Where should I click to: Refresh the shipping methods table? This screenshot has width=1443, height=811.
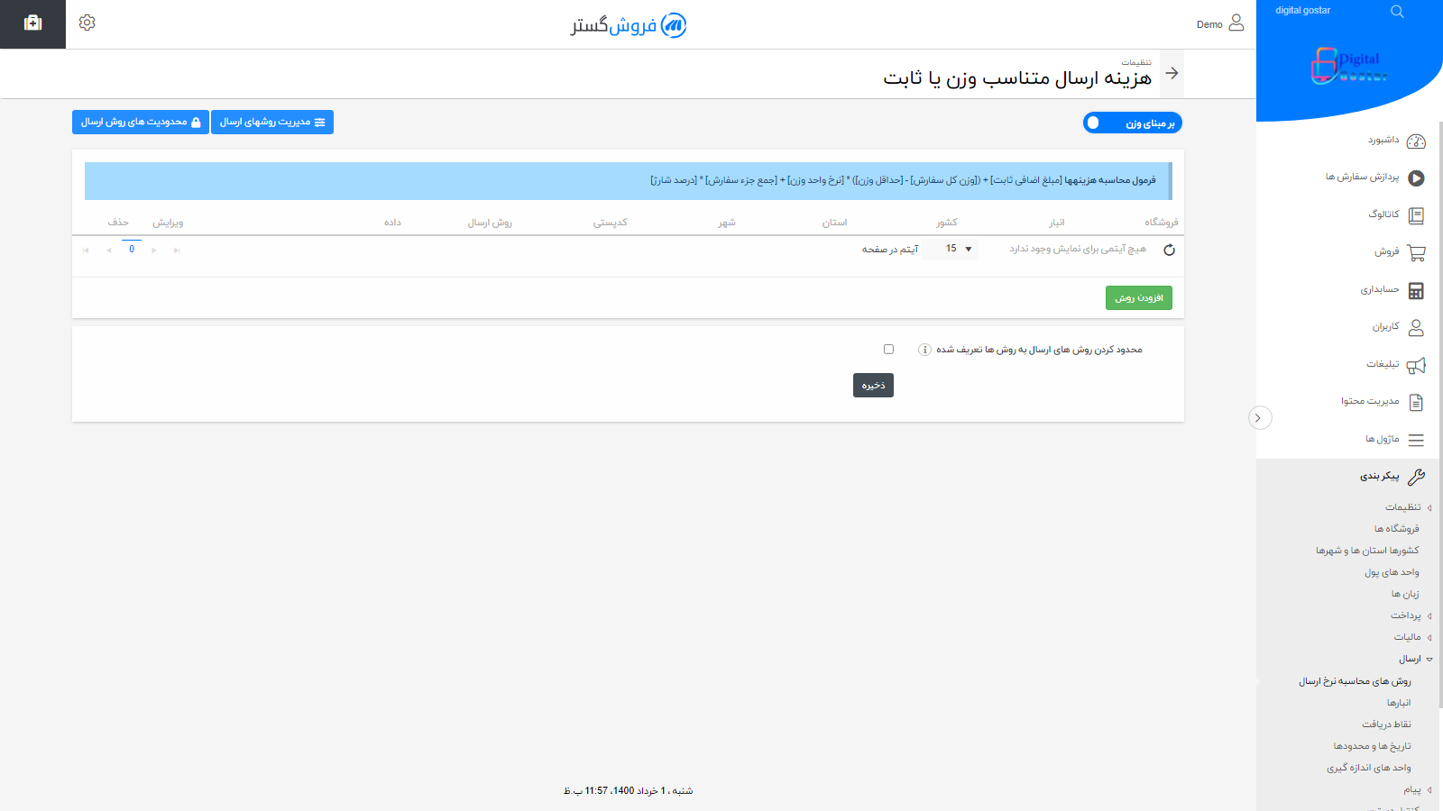coord(1170,251)
